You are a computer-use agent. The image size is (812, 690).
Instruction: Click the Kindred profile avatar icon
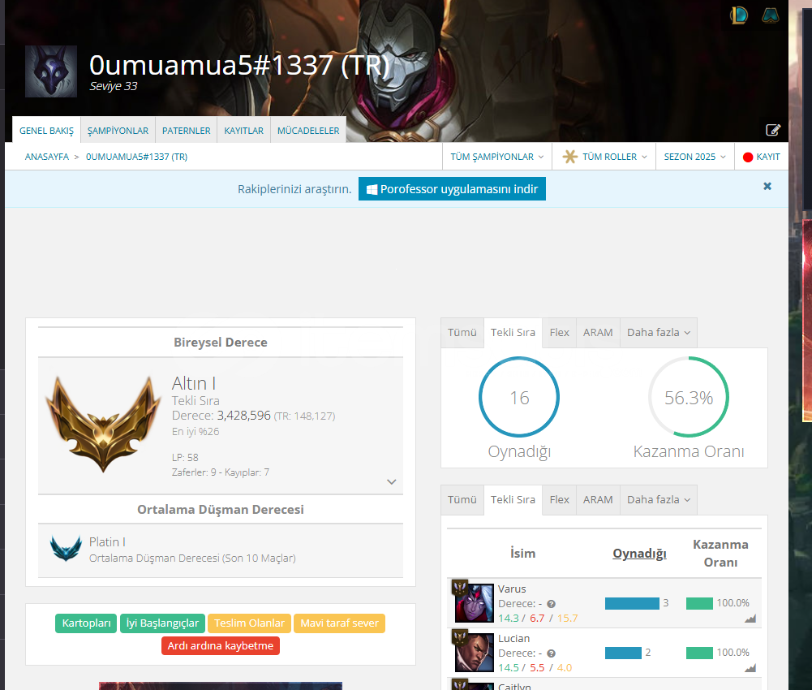click(51, 71)
